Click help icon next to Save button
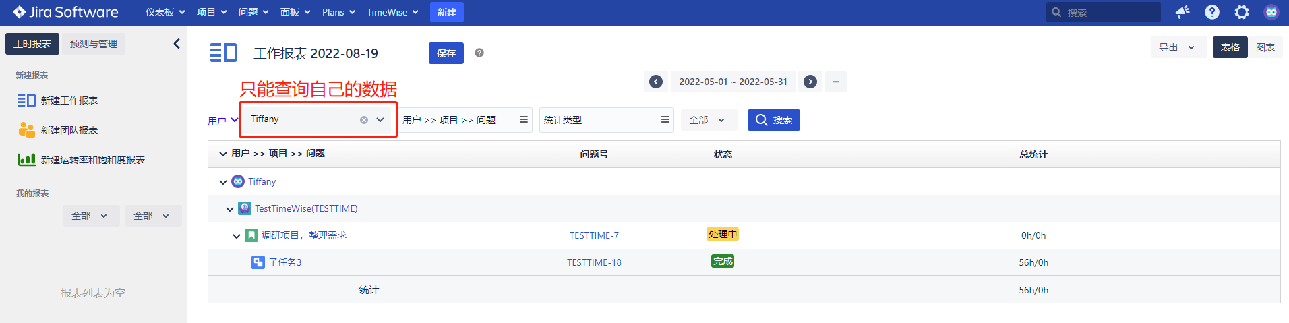1289x323 pixels. click(x=479, y=53)
